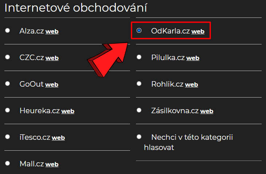266x174 pixels.
Task: Open the Heureka.cz web link
Action: (x=68, y=111)
